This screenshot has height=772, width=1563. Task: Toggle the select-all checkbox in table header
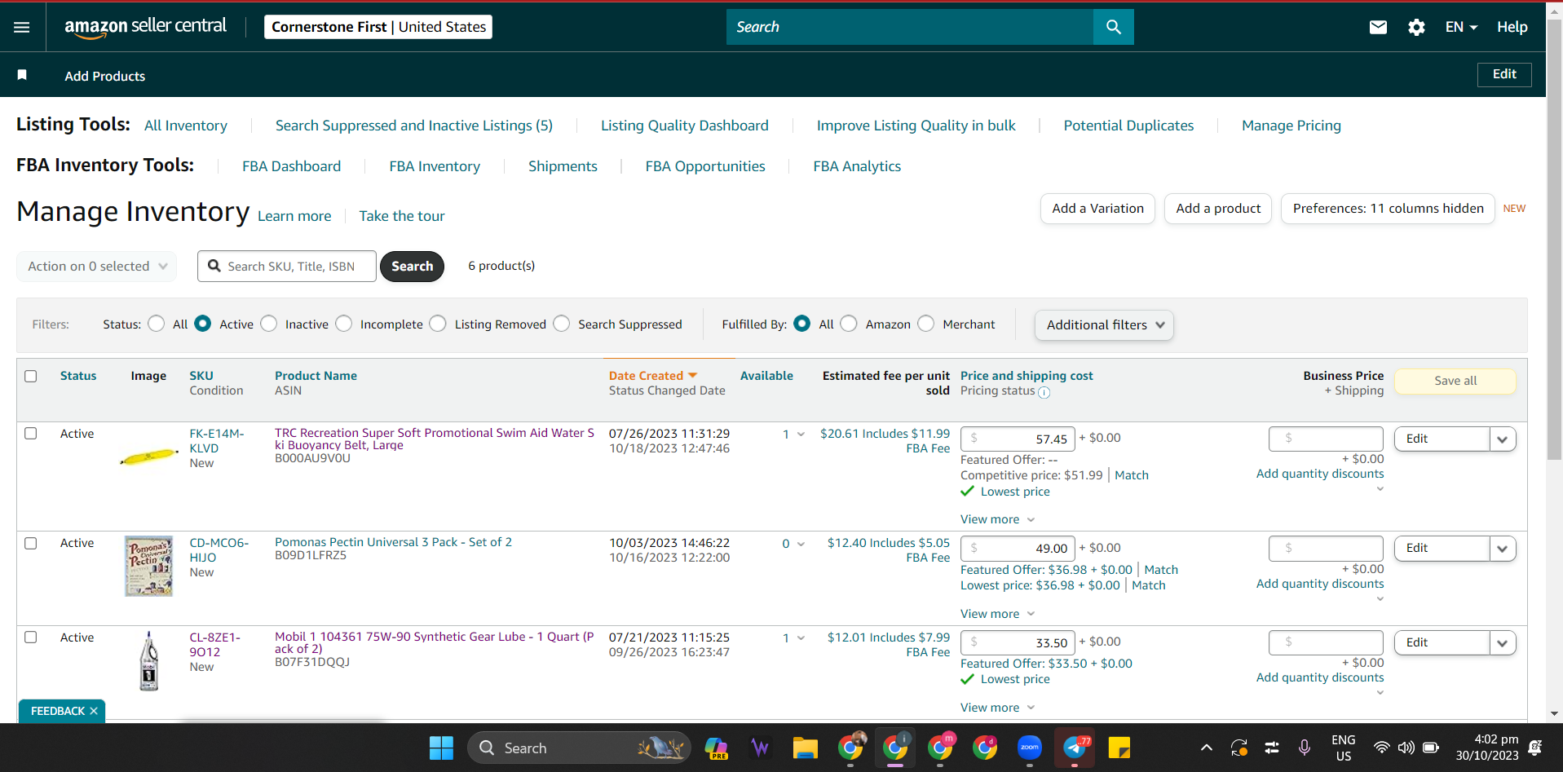(x=31, y=376)
